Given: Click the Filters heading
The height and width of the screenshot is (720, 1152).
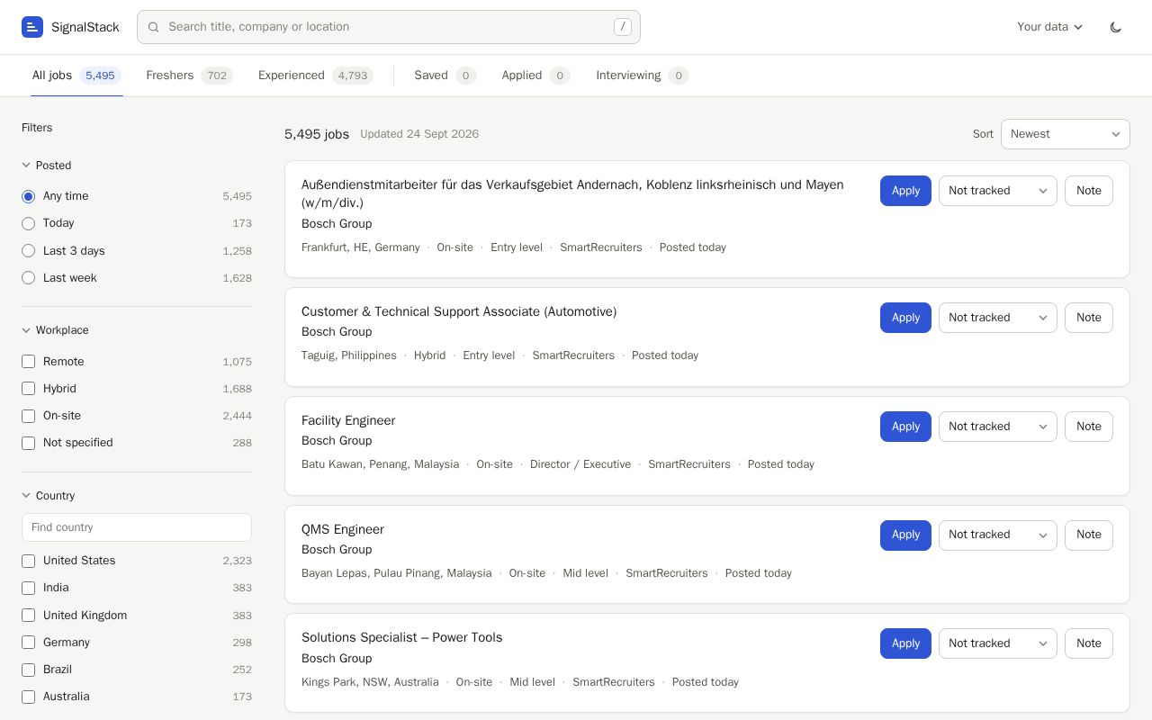Looking at the screenshot, I should tap(37, 128).
